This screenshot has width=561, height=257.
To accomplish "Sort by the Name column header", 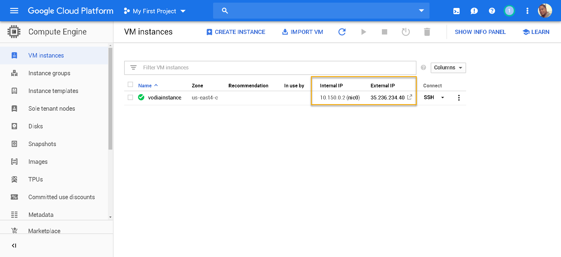I will pos(148,86).
